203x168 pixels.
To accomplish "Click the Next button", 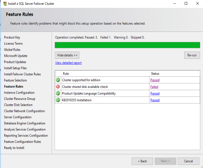I will (x=165, y=161).
